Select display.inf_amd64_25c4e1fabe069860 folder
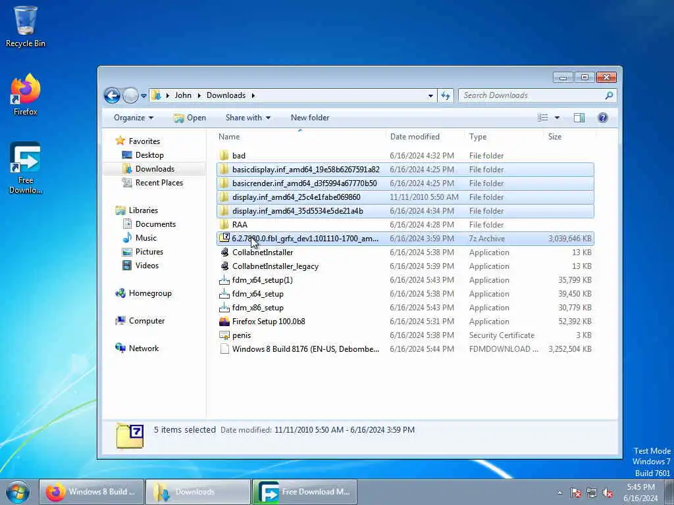This screenshot has height=505, width=674. click(x=405, y=197)
